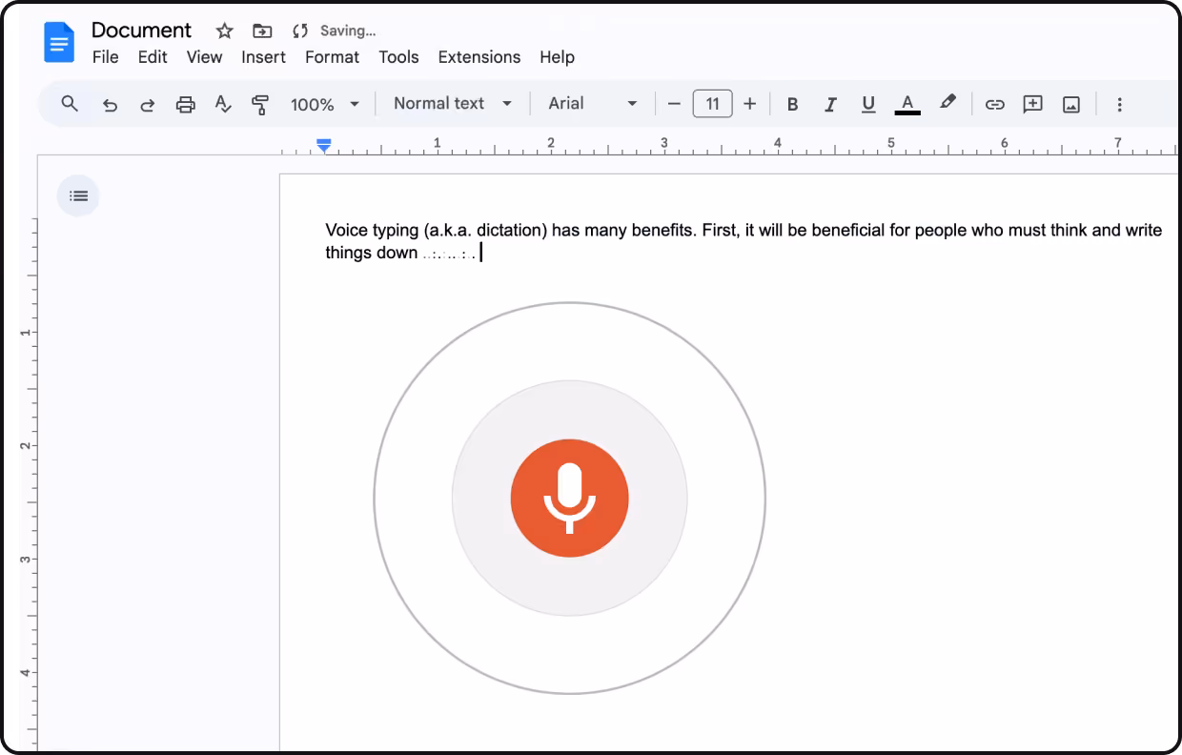Select the paint format tool
The width and height of the screenshot is (1182, 755).
pos(260,105)
